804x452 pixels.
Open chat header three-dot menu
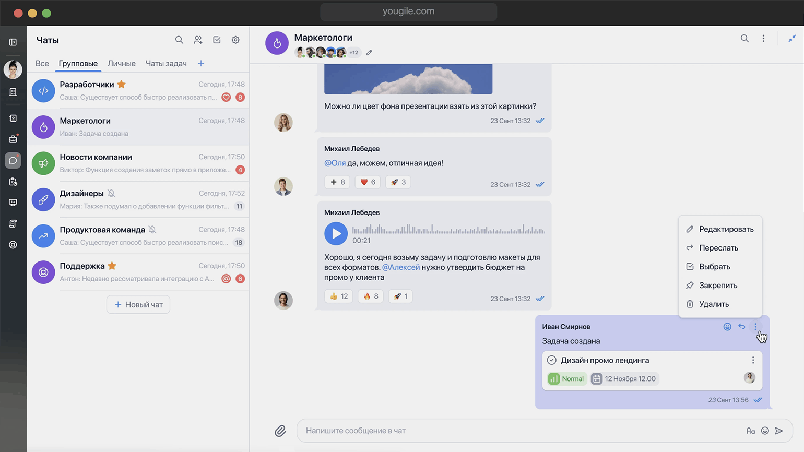coord(763,39)
